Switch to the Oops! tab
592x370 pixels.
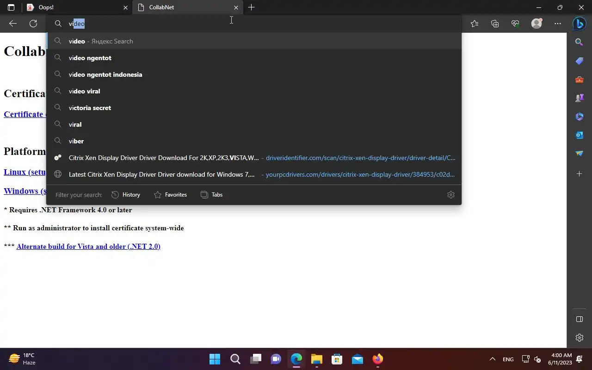[77, 7]
